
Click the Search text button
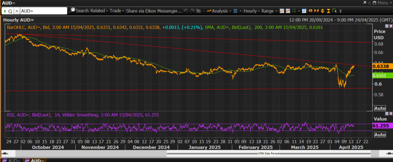[x=82, y=11]
